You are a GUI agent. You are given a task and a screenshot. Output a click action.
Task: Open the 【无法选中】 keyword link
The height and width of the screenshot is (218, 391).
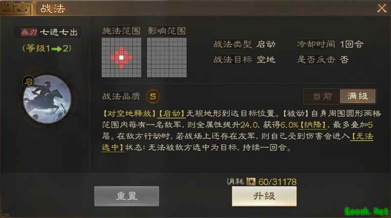[238, 142]
